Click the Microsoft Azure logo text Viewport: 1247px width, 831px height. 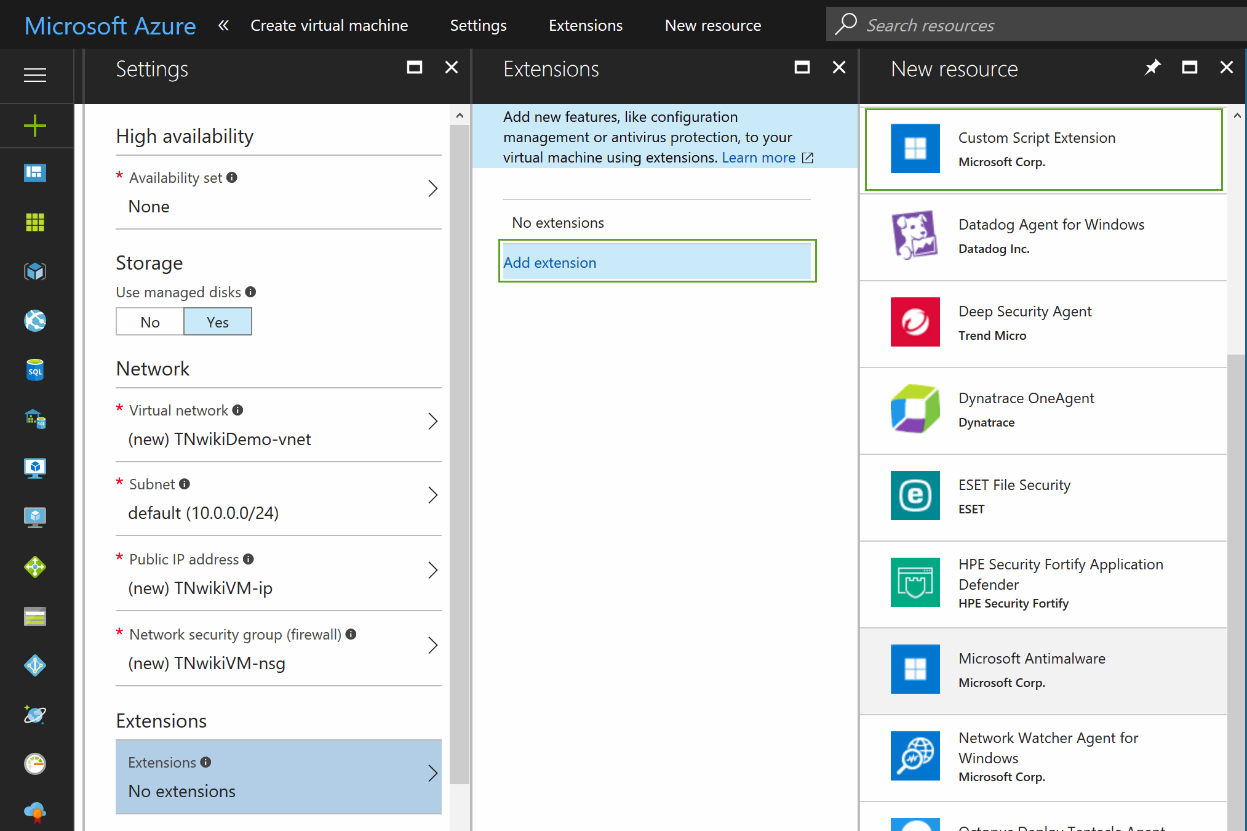(110, 26)
